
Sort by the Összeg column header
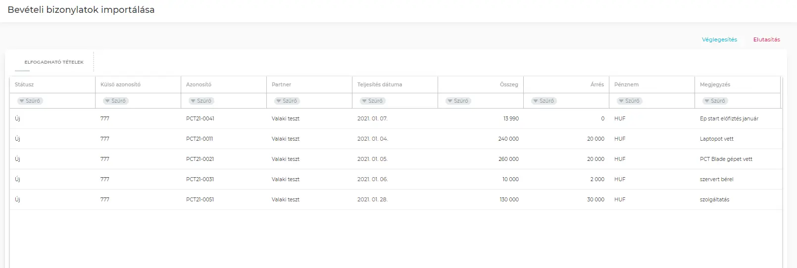click(x=508, y=84)
